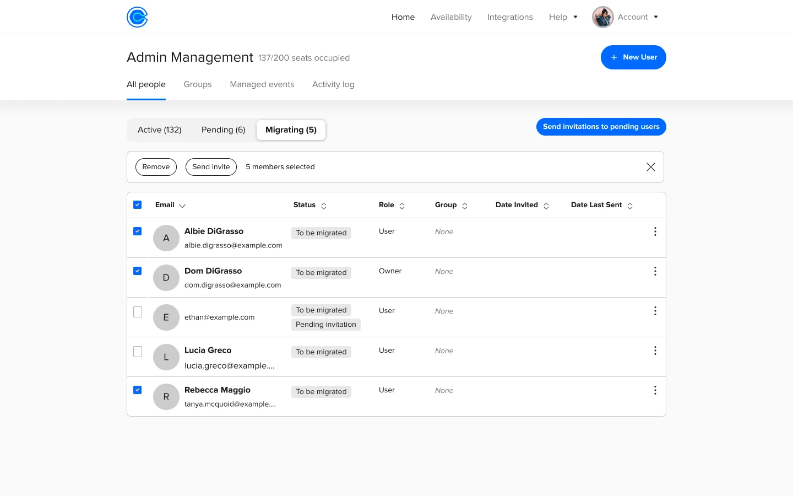Uncheck the Albie DiGrasso row checkbox
Image resolution: width=793 pixels, height=496 pixels.
[x=138, y=231]
